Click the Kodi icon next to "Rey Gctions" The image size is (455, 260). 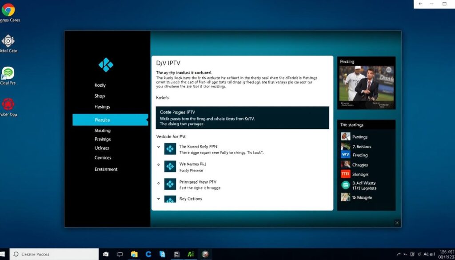click(170, 200)
